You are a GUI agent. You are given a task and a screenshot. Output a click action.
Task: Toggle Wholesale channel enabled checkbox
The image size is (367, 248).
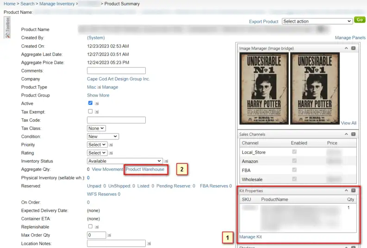coord(294,179)
